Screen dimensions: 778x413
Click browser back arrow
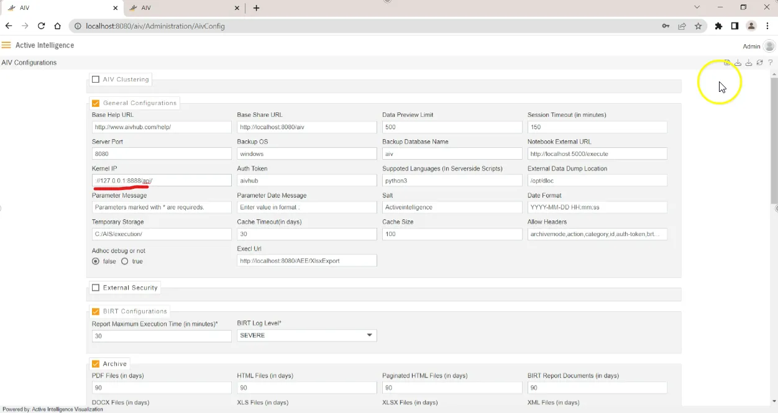tap(9, 26)
